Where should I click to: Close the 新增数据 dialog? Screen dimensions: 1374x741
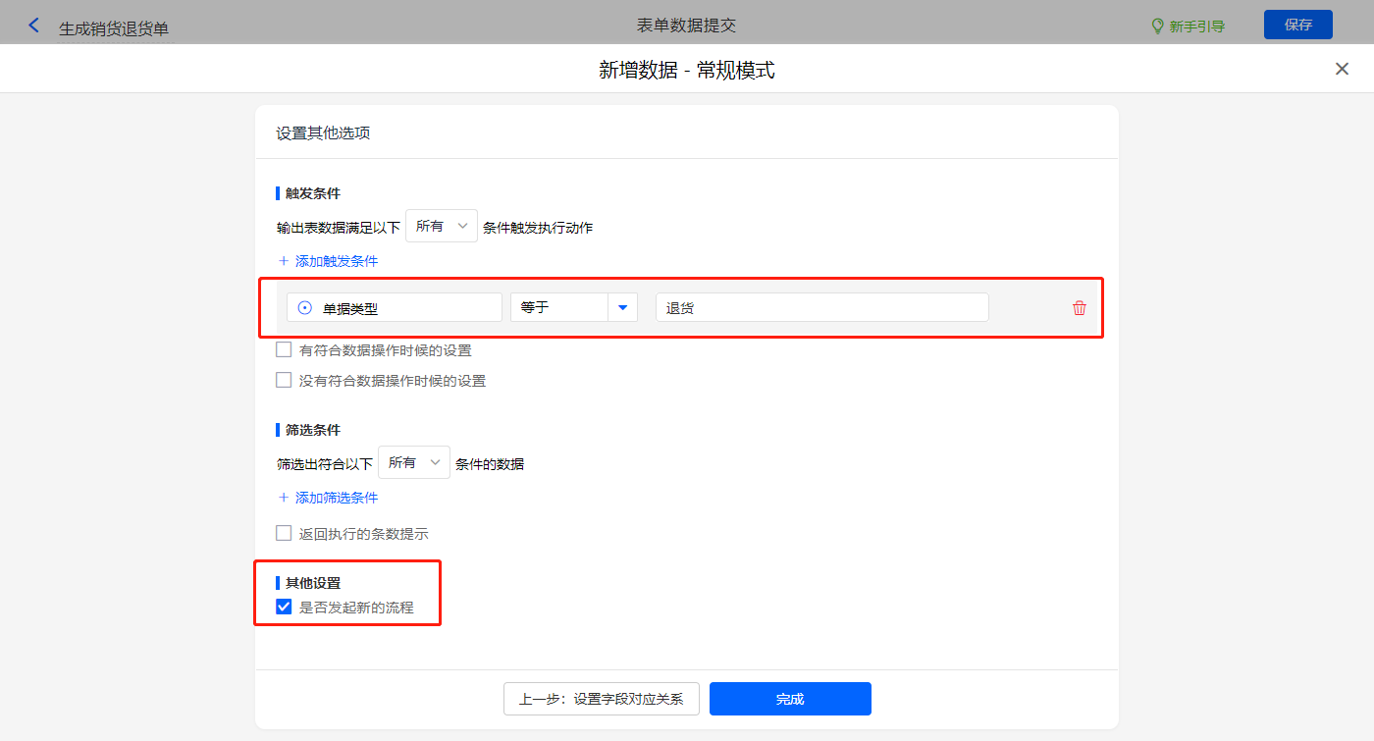coord(1342,69)
